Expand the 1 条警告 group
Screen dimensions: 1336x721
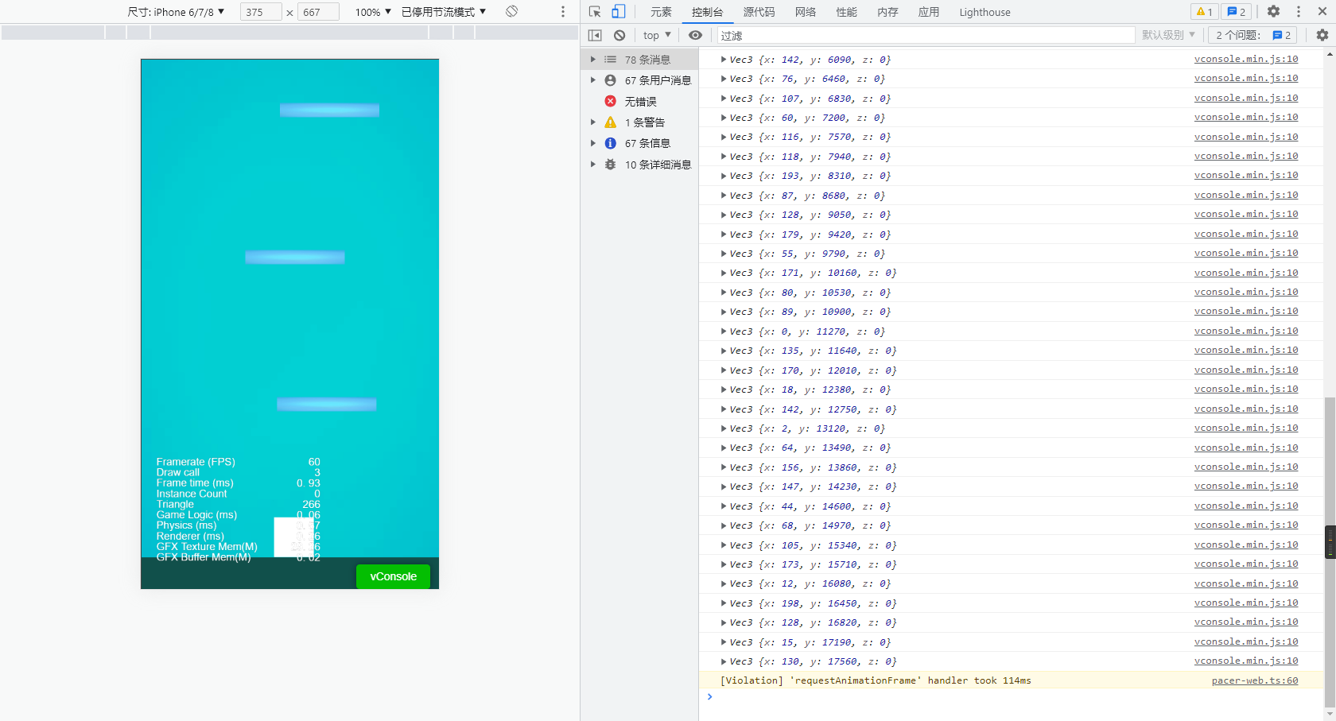click(x=592, y=122)
